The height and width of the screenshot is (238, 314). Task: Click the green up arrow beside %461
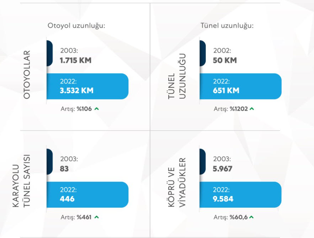point(97,216)
